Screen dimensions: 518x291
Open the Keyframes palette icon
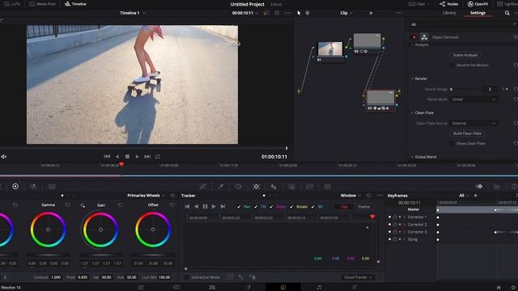[x=478, y=187]
